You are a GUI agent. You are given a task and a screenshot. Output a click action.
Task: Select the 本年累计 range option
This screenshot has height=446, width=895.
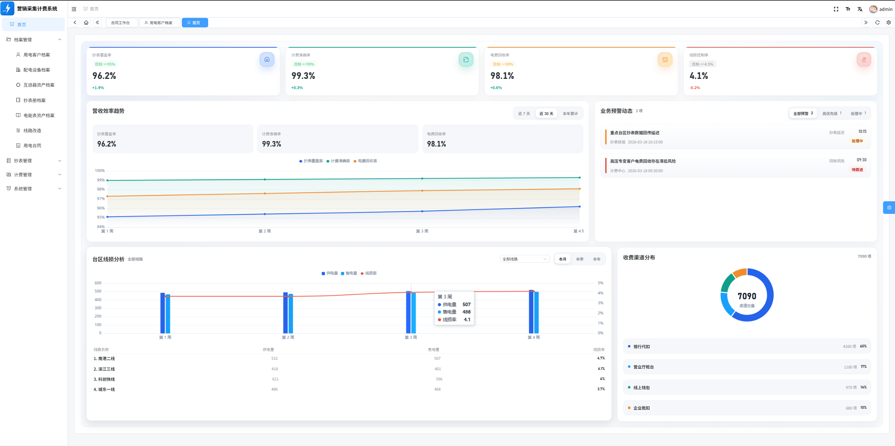pyautogui.click(x=571, y=114)
